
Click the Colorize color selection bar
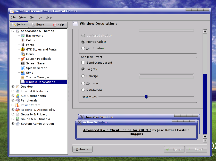(166, 76)
